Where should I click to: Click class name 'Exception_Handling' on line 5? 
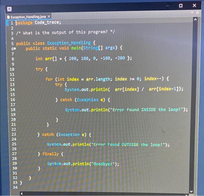coord(69,43)
